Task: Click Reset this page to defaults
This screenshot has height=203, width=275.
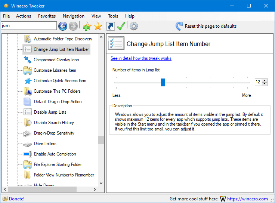Action: (x=211, y=26)
